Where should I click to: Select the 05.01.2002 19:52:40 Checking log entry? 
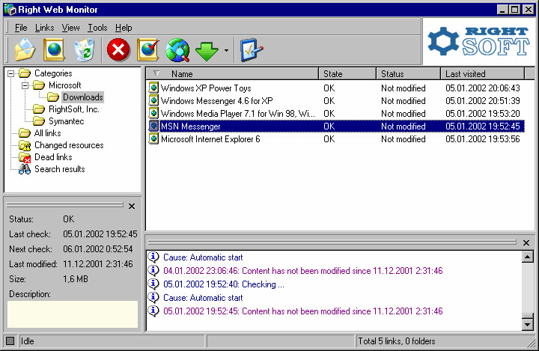click(x=224, y=284)
